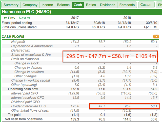The height and width of the screenshot is (122, 162).
Task: Select Share of associates & JVs label
Action: 31,55
